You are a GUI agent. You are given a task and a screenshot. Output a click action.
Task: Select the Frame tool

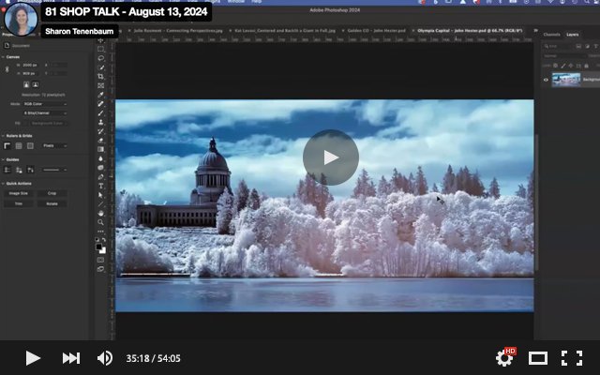100,85
